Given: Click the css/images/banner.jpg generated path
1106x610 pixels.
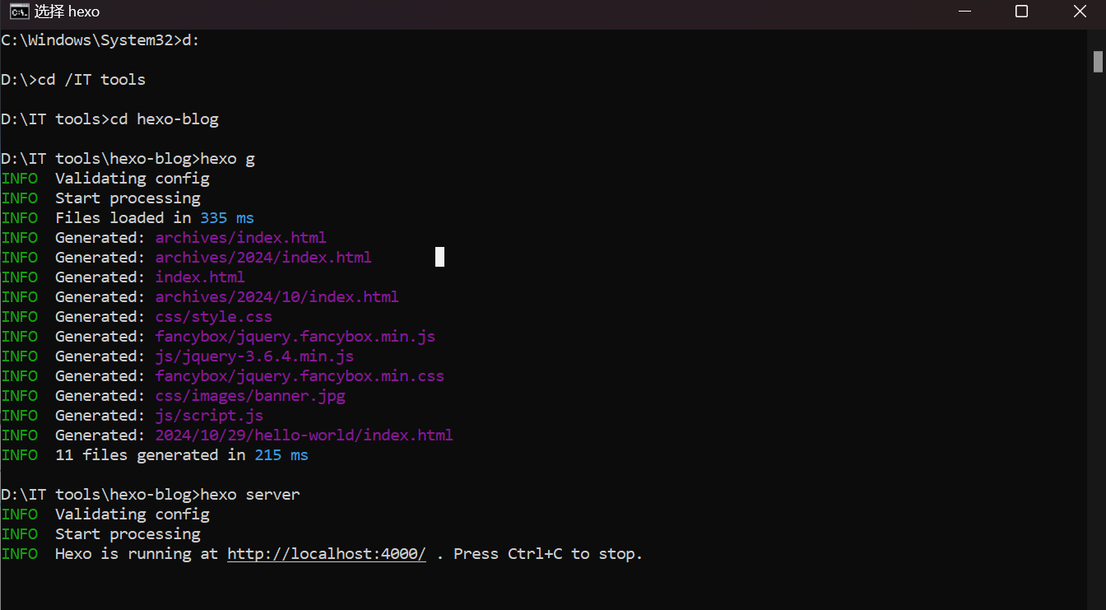Looking at the screenshot, I should (x=250, y=396).
